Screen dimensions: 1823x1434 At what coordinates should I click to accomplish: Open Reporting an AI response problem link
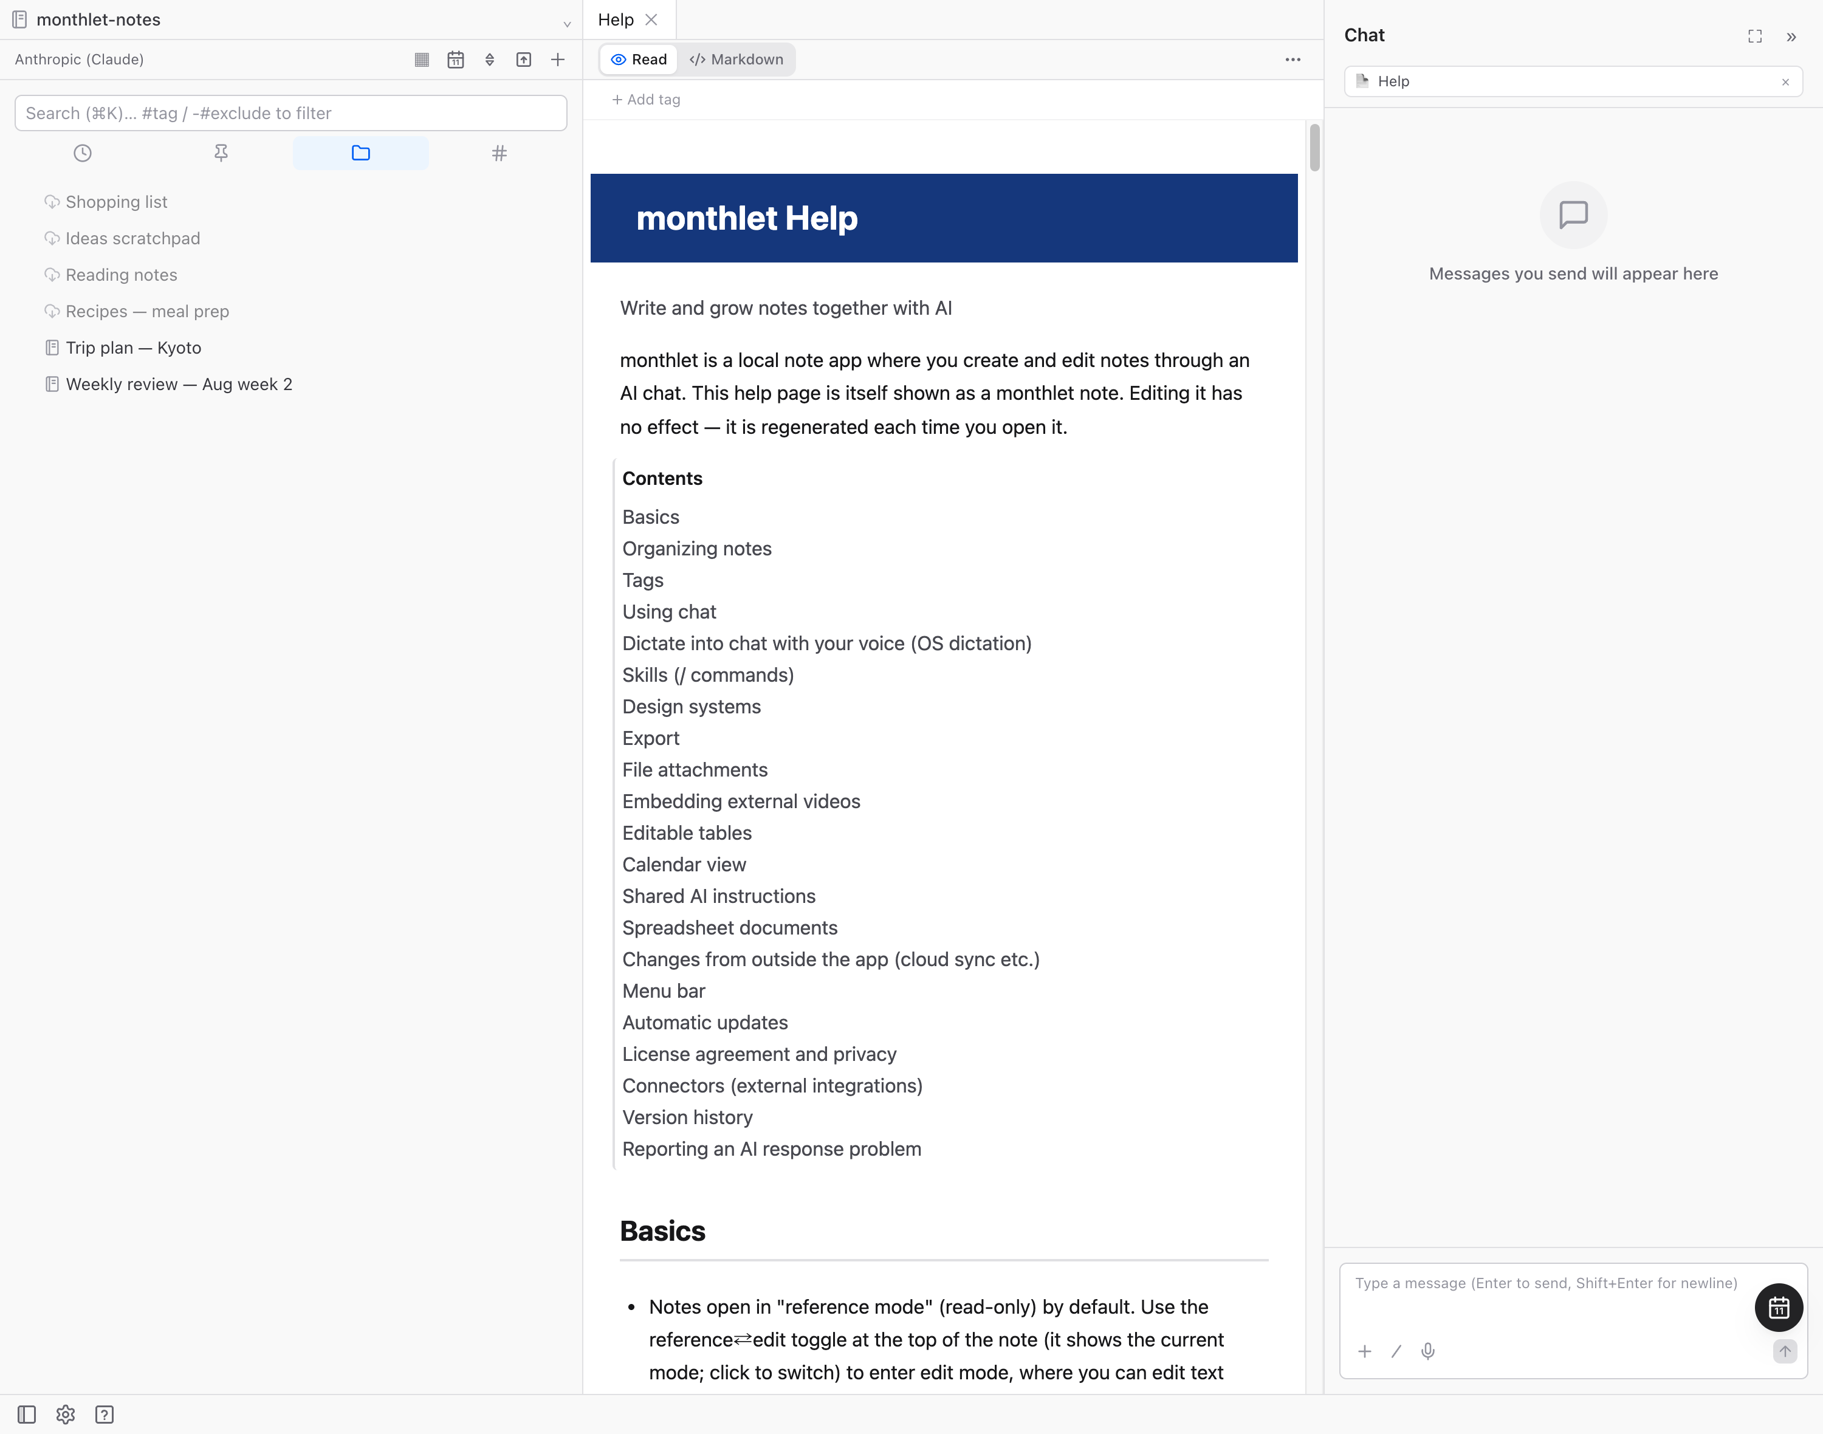pyautogui.click(x=772, y=1150)
